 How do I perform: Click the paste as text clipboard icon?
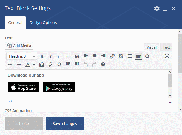tap(42, 65)
